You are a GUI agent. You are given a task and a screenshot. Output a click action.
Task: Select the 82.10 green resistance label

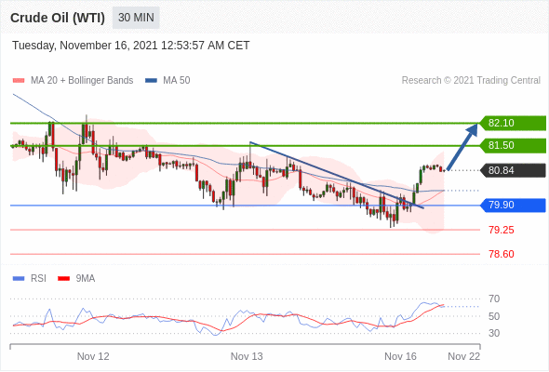(x=513, y=123)
